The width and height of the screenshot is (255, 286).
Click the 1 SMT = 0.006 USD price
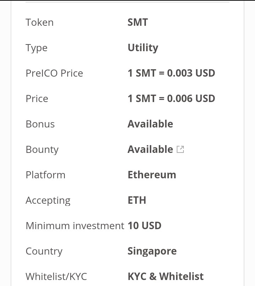click(171, 99)
